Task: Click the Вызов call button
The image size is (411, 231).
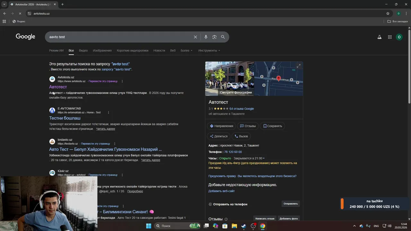Action: 241,136
